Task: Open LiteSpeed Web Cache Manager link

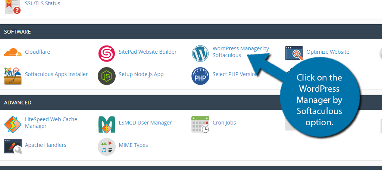Action: (51, 123)
